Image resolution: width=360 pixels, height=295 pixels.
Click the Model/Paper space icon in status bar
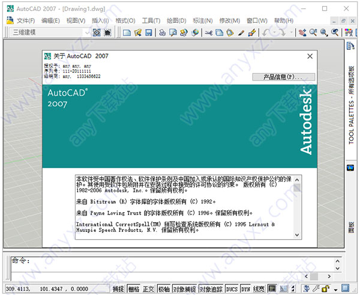[272, 288]
